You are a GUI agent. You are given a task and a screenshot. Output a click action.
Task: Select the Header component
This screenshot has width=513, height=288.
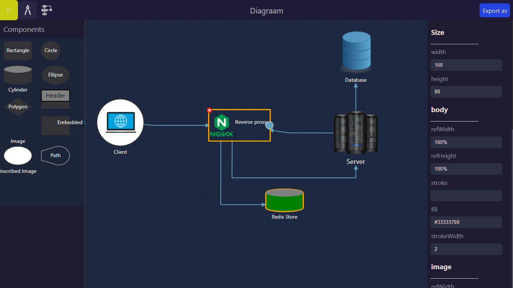tap(55, 99)
